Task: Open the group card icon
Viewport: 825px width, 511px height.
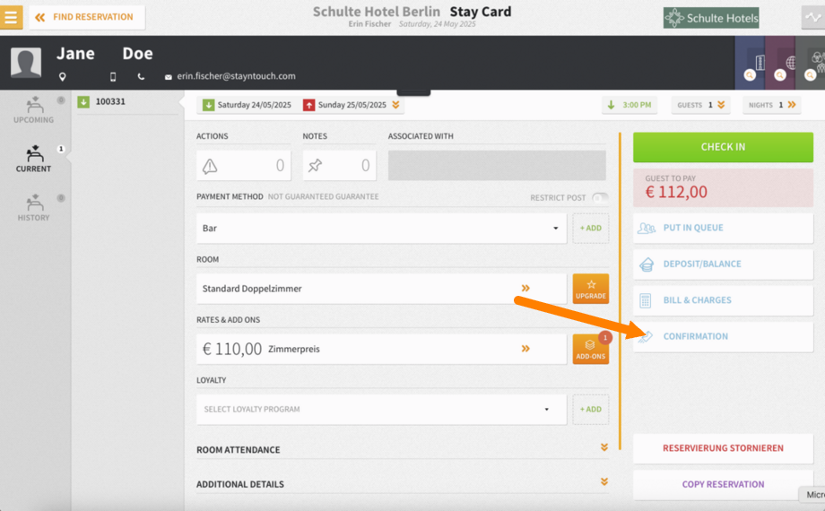Action: [x=811, y=63]
